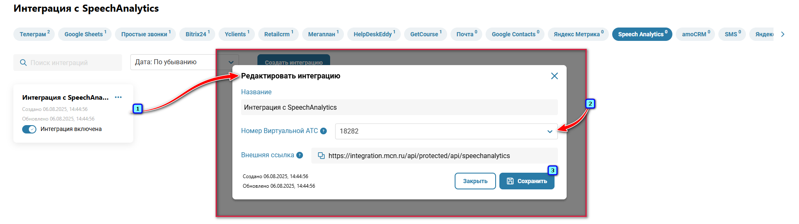Click the Внешняя ссылка label
The width and height of the screenshot is (799, 224).
267,155
